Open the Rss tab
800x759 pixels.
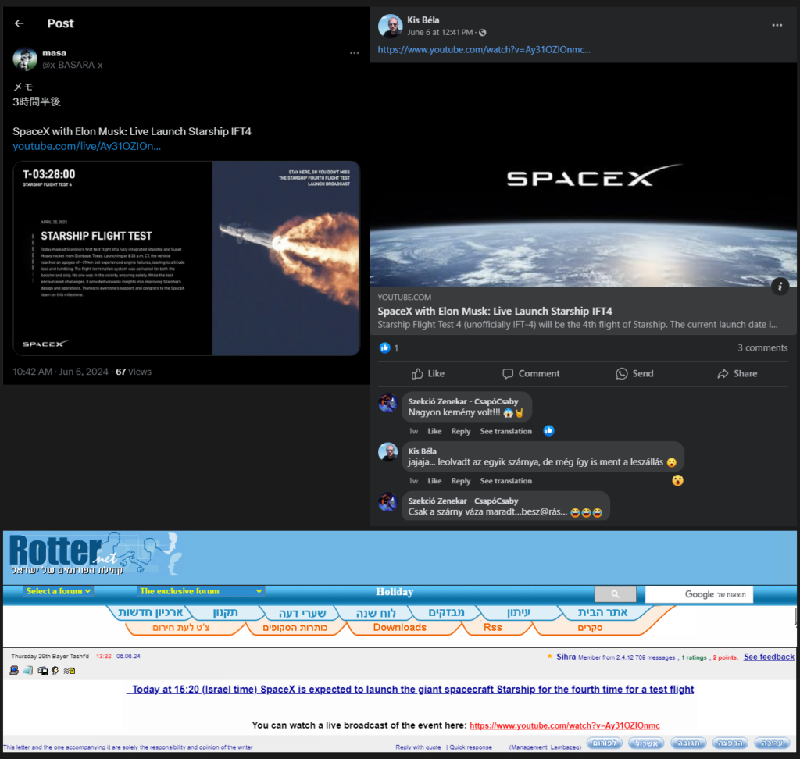pos(493,627)
